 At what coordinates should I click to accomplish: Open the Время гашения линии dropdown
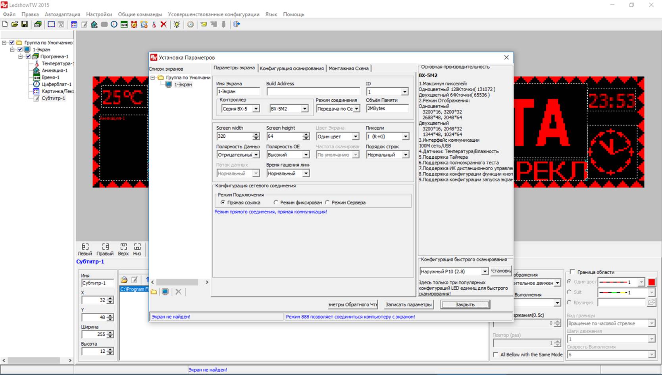[306, 173]
